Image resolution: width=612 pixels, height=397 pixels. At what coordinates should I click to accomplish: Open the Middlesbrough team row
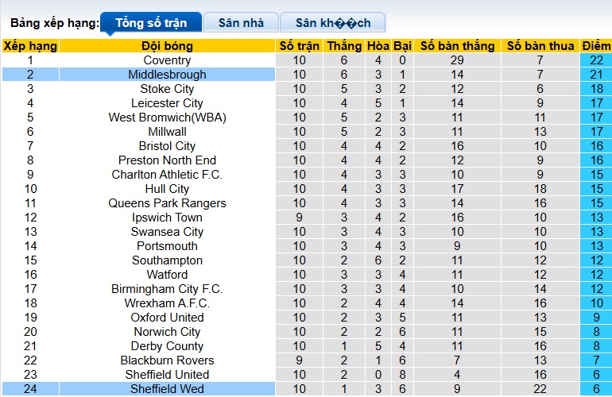[x=167, y=75]
